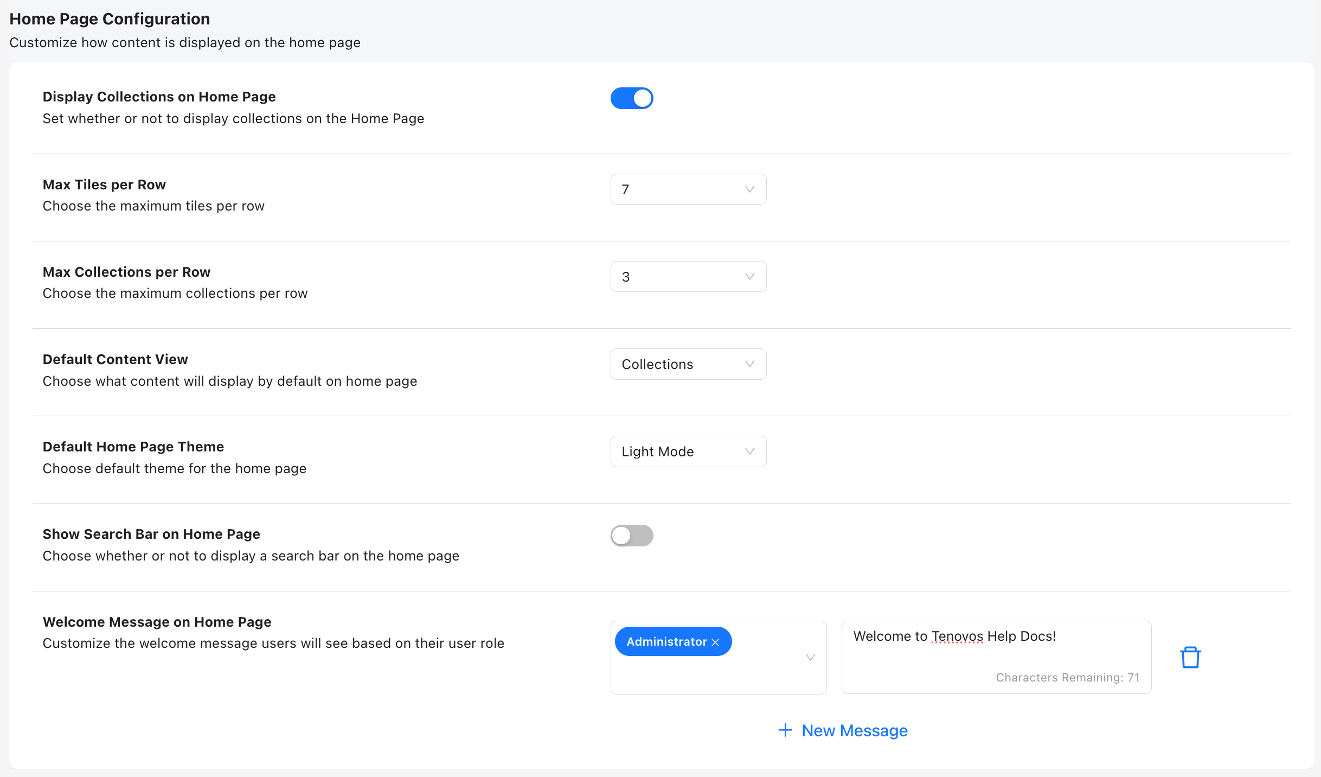Click the Default Content View chevron arrow
Image resolution: width=1321 pixels, height=777 pixels.
(x=749, y=364)
